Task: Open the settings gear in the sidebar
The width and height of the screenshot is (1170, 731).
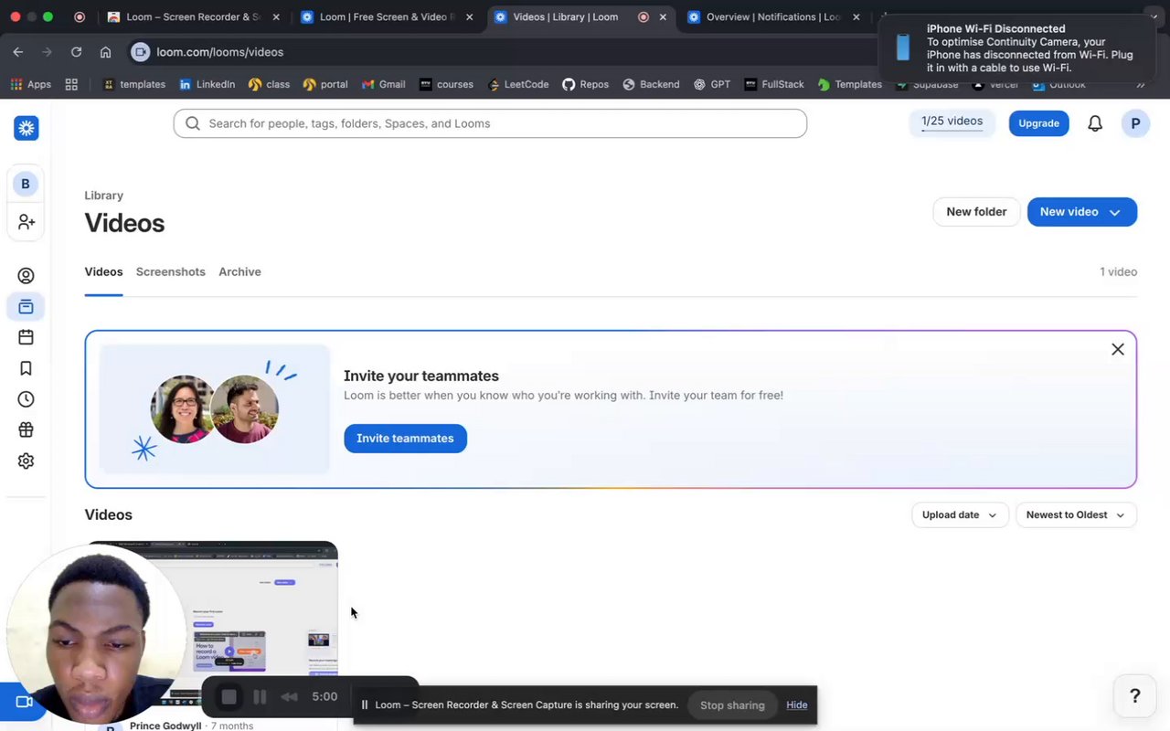Action: (26, 461)
